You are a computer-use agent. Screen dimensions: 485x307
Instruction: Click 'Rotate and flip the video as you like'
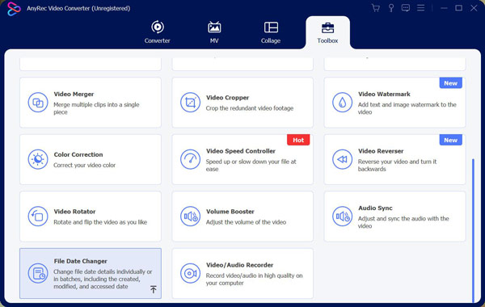point(100,222)
